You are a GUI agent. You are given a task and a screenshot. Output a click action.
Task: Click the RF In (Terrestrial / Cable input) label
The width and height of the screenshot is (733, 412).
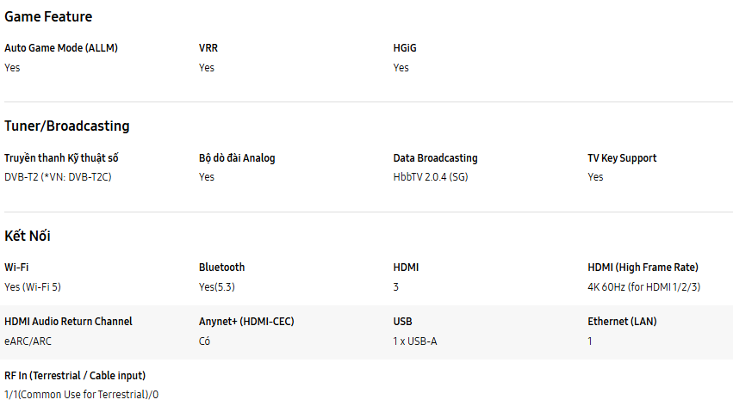point(75,375)
